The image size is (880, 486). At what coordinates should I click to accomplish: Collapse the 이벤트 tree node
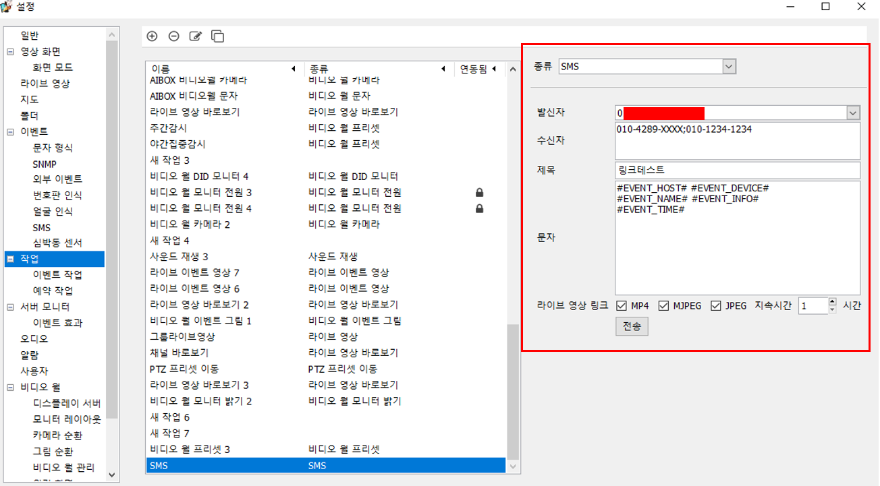[11, 131]
